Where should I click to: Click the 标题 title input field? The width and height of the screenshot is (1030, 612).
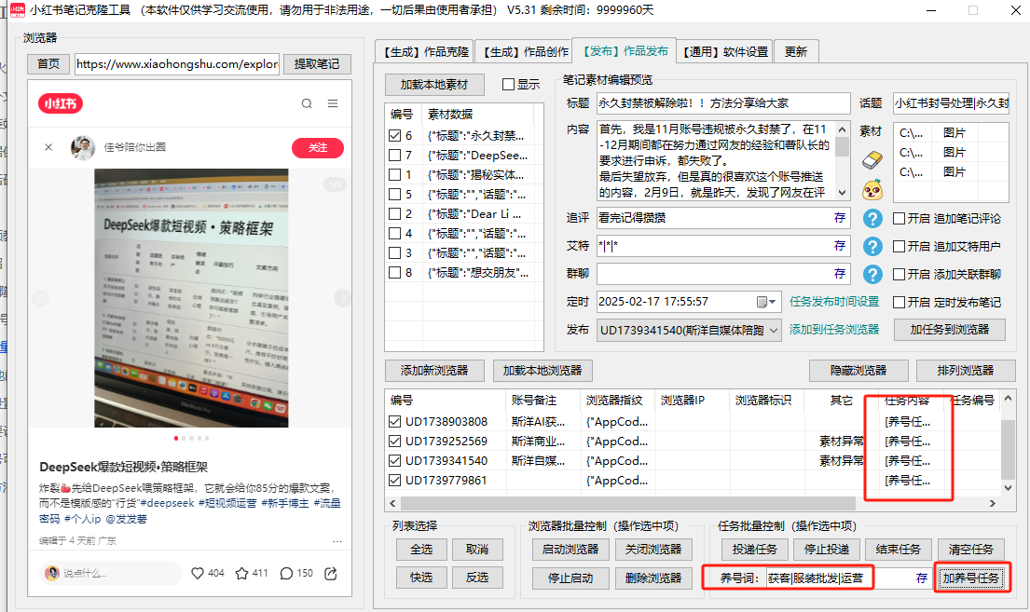(722, 103)
